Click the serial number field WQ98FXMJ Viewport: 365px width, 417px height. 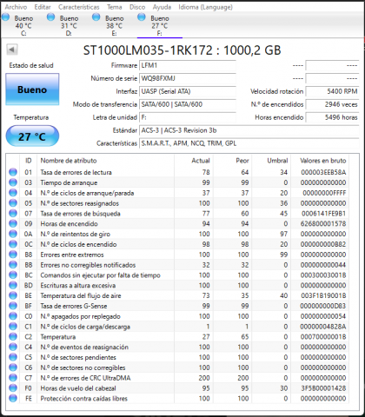[x=188, y=78]
